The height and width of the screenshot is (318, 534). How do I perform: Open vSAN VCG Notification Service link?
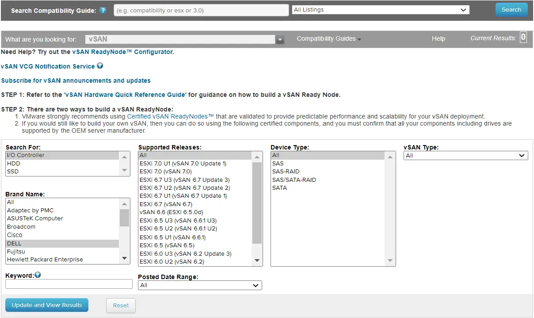pos(48,66)
